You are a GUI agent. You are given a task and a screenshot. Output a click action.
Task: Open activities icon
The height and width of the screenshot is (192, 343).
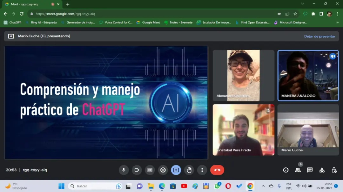(x=322, y=170)
